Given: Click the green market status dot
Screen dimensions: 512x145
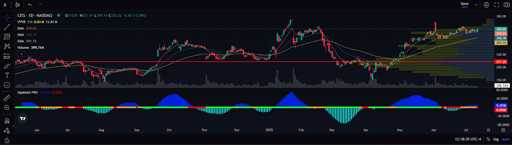Looking at the screenshot, I should [x=59, y=15].
